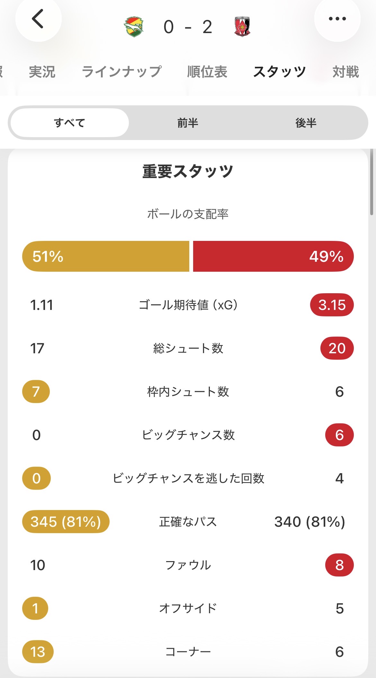376x678 pixels.
Task: Open the three-dots more options menu
Action: (337, 19)
